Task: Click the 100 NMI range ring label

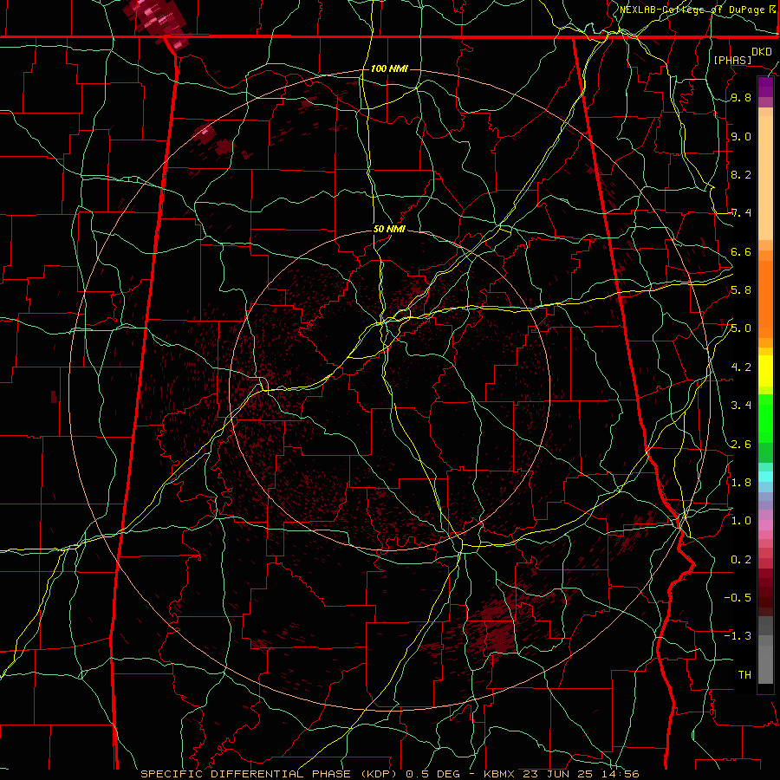Action: [389, 68]
